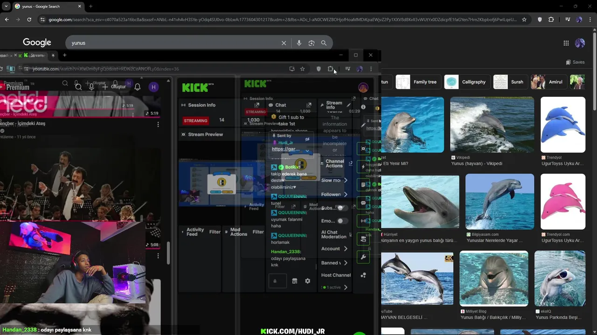Open Chrome tab search dropdown
The width and height of the screenshot is (597, 335).
[x=6, y=7]
